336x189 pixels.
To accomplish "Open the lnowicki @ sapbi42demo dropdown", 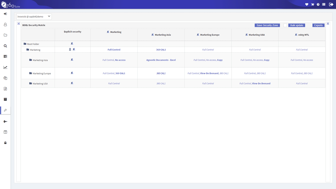I will point(34,16).
